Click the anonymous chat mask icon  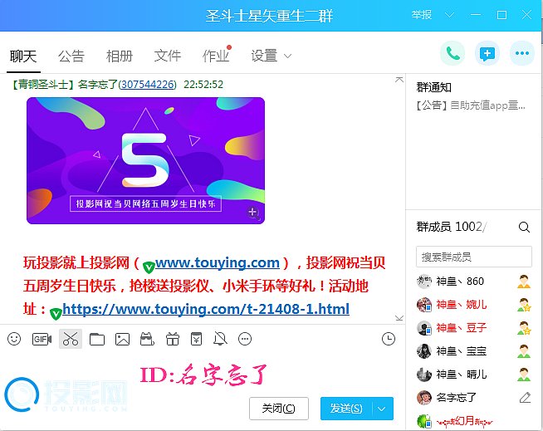[x=147, y=339]
